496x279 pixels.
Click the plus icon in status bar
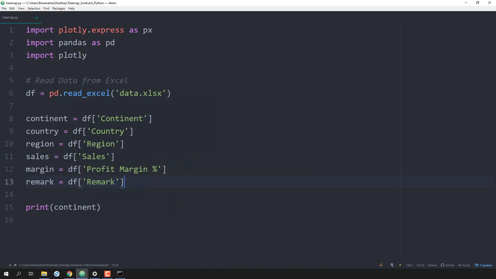tap(10, 265)
